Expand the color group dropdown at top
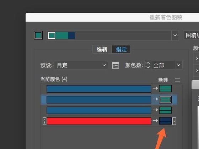 pyautogui.click(x=175, y=35)
